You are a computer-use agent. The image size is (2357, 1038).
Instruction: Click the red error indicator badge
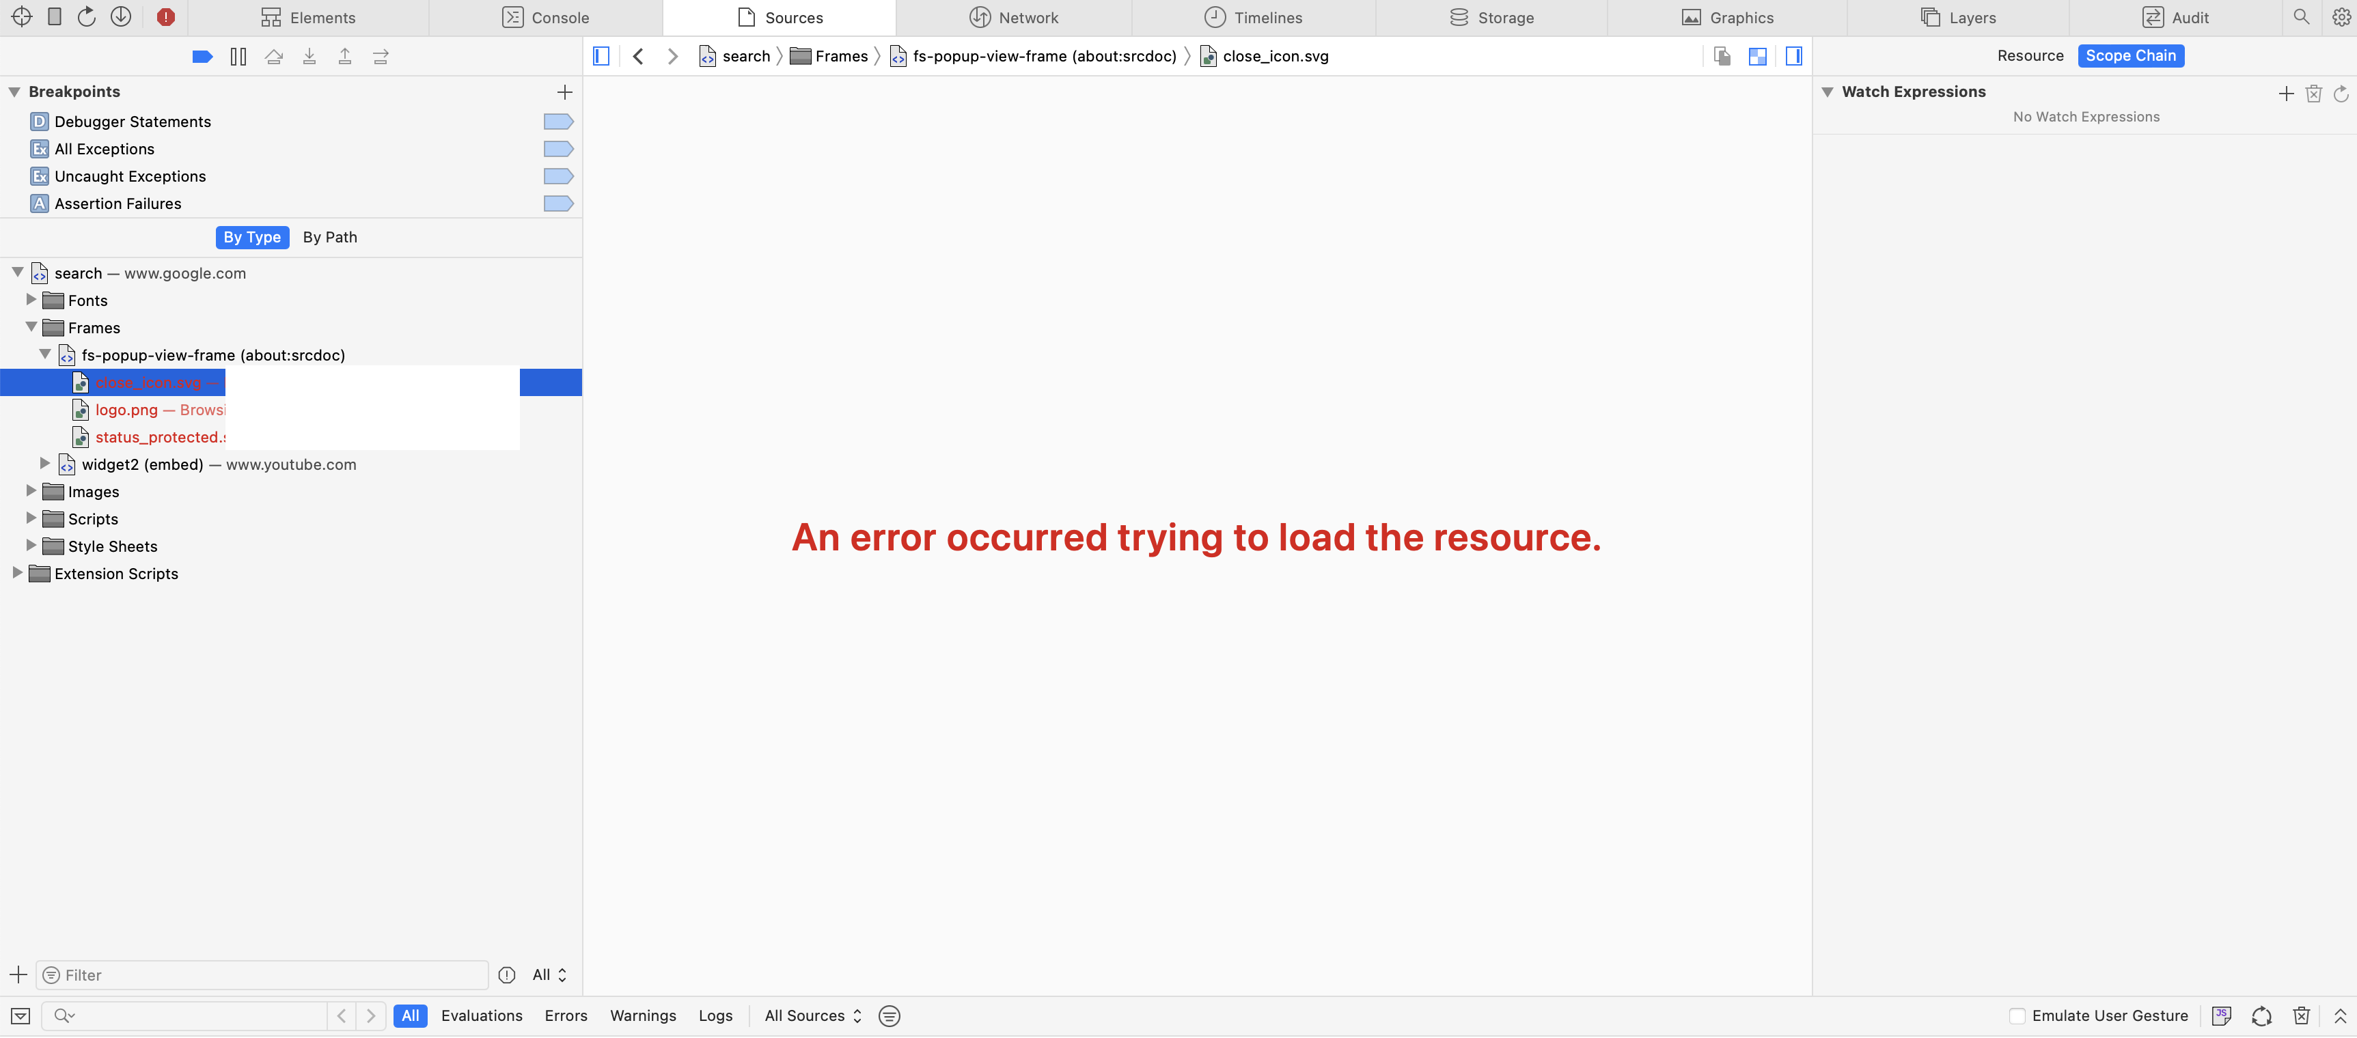[165, 16]
